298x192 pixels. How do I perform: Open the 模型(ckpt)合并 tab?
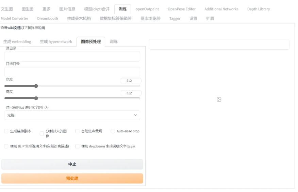click(97, 9)
